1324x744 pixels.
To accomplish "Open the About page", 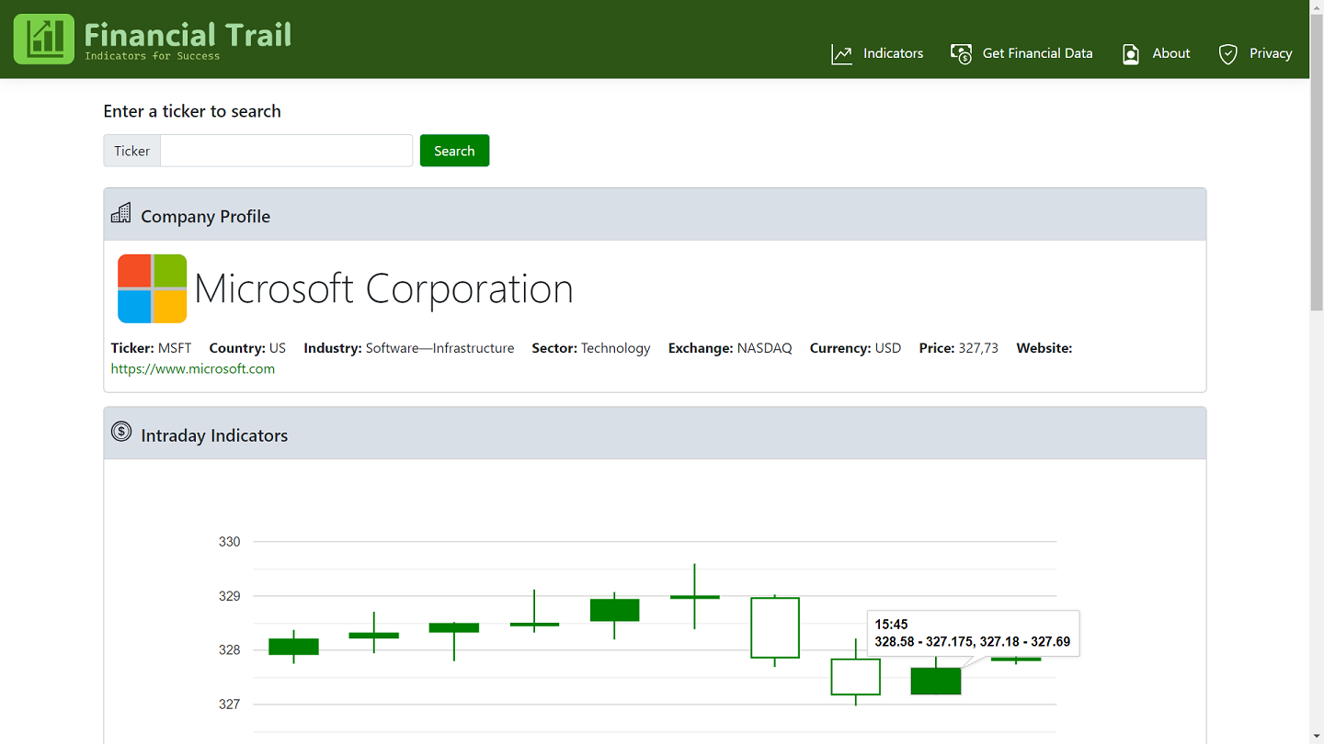I will point(1170,53).
